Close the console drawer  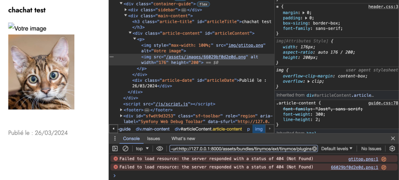coord(393,138)
